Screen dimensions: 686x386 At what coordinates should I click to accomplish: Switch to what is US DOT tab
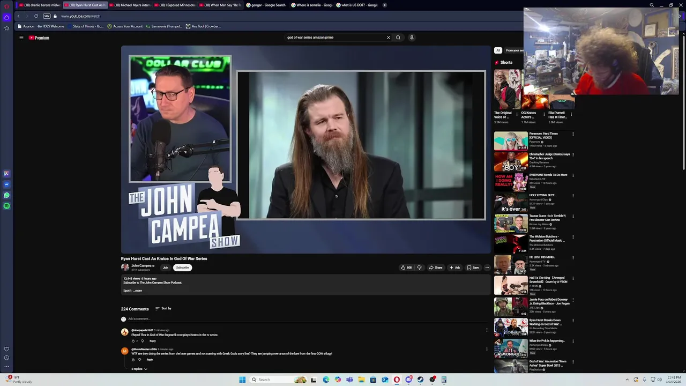click(x=357, y=5)
